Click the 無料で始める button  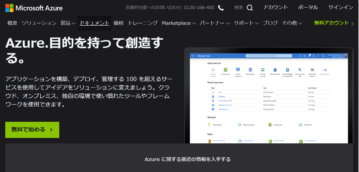point(32,130)
